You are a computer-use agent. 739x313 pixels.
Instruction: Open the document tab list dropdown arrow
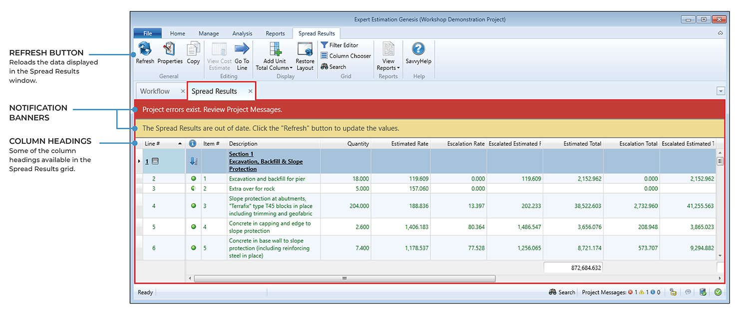coord(720,91)
